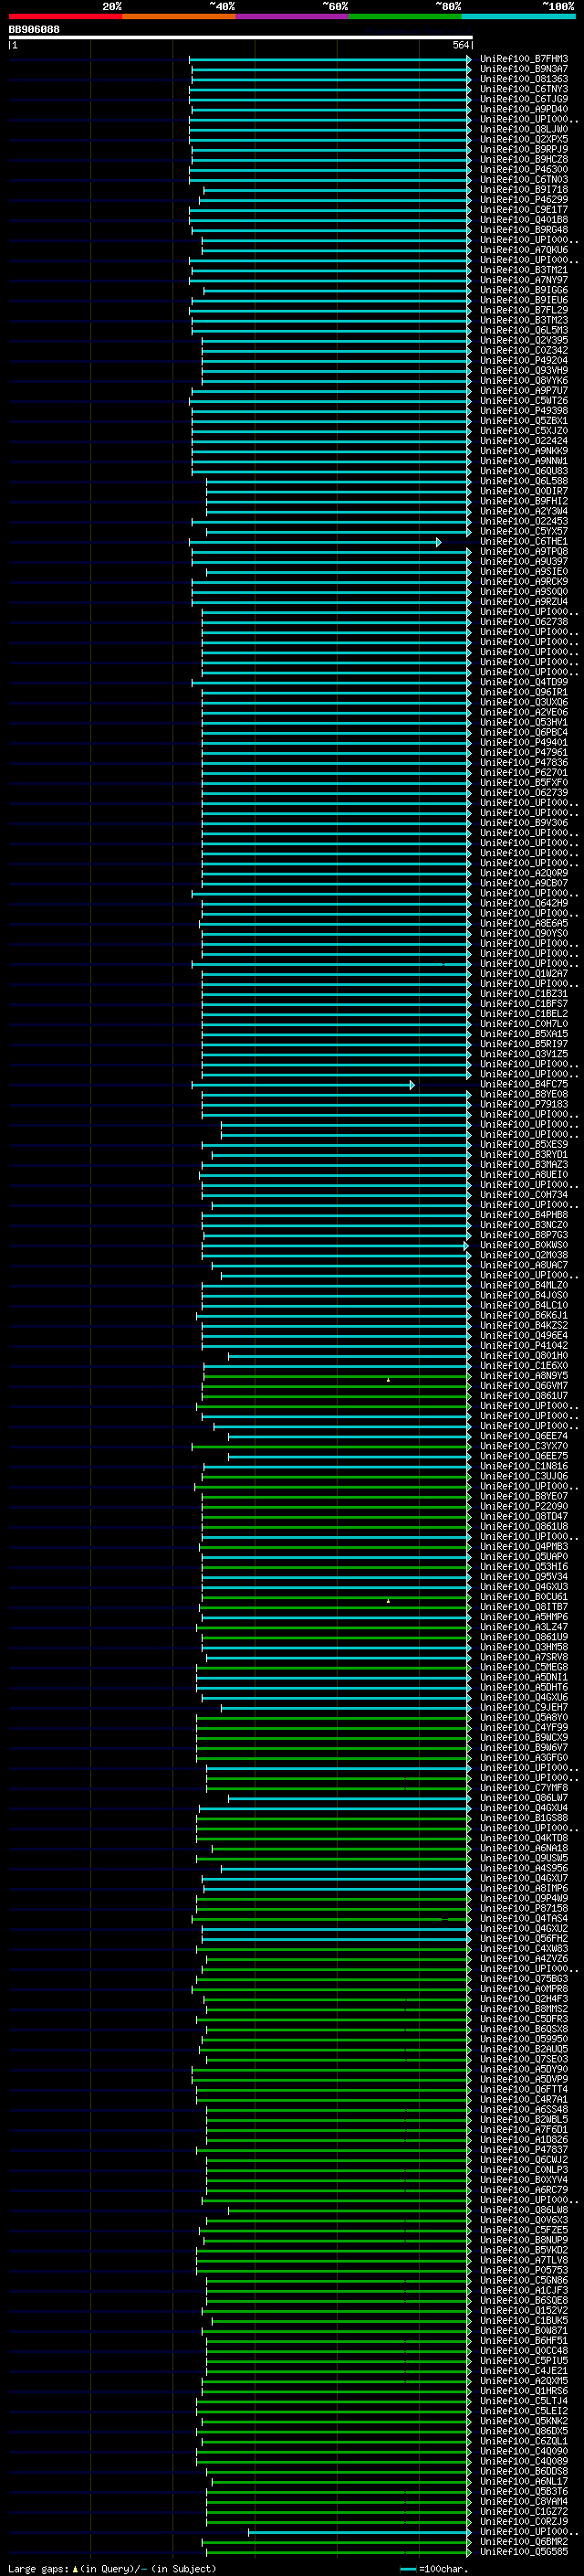The image size is (584, 2576).
Task: Click the red 20% identity legend segment
Action: pos(65,16)
